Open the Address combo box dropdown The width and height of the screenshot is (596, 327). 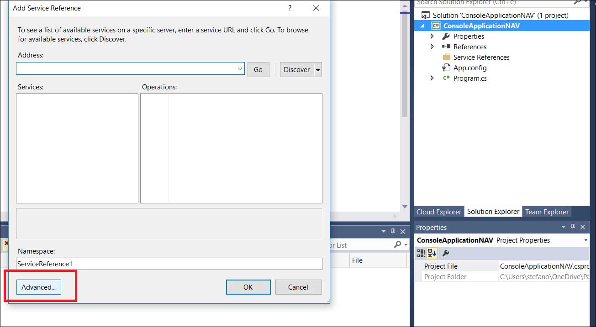tap(240, 69)
